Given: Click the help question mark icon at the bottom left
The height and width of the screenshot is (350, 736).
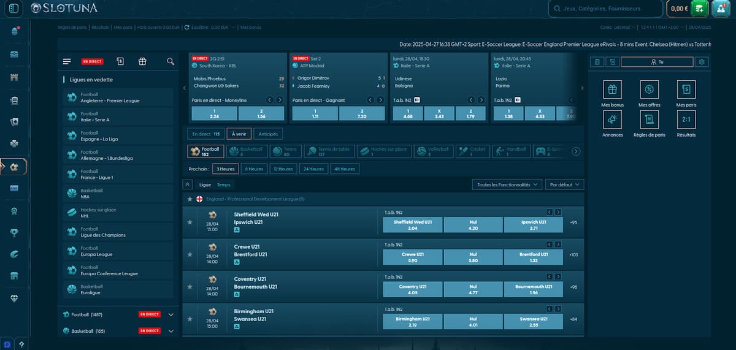Looking at the screenshot, I should (x=21, y=344).
